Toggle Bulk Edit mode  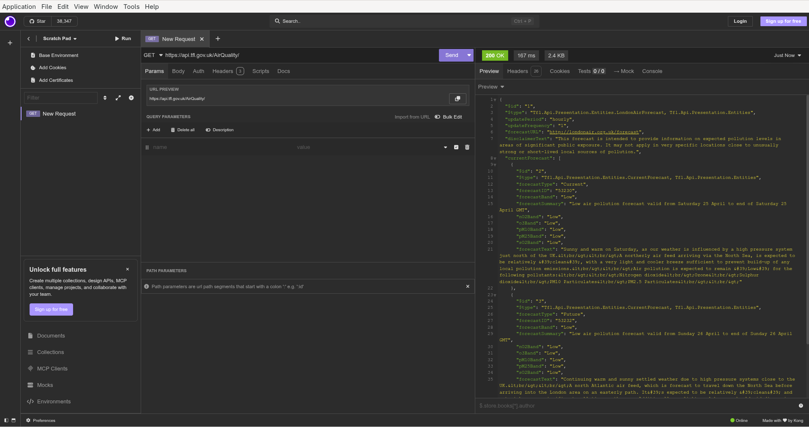tap(448, 117)
